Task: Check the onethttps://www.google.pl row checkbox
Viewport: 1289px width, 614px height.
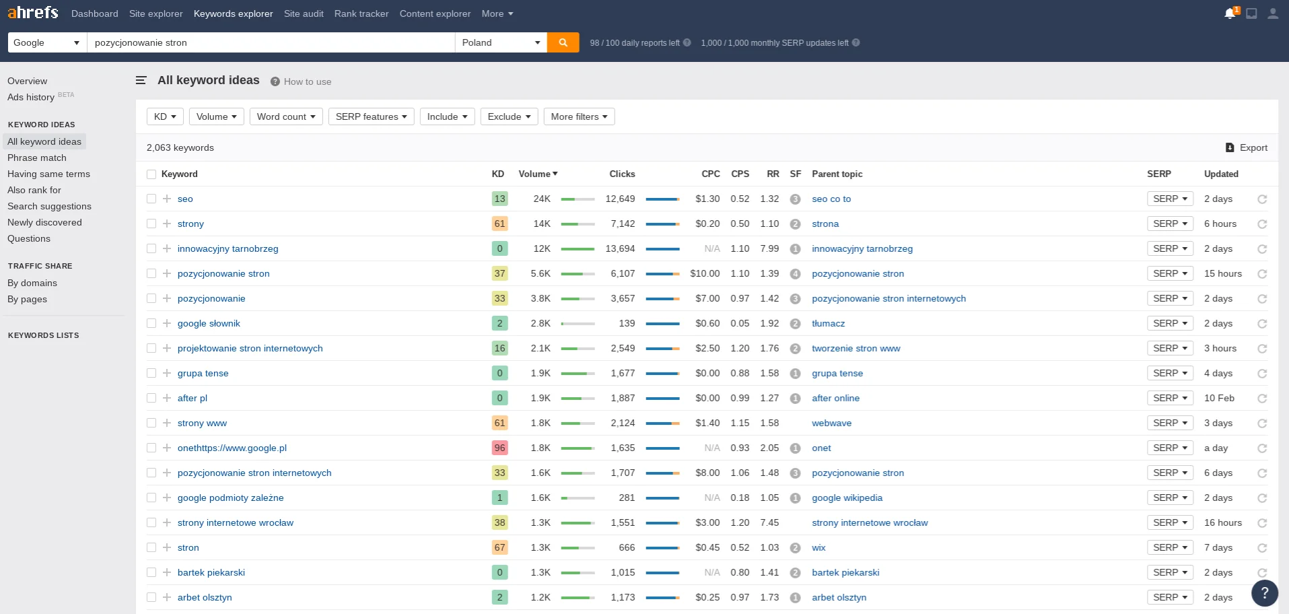Action: 151,448
